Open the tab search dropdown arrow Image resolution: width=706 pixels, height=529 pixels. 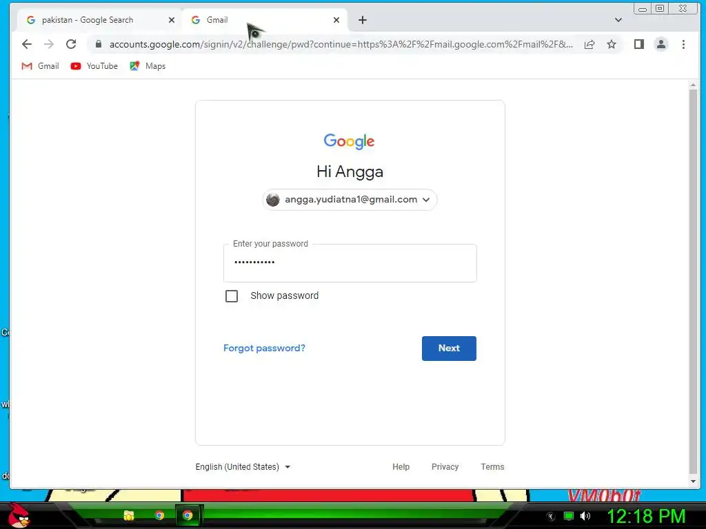(x=618, y=20)
